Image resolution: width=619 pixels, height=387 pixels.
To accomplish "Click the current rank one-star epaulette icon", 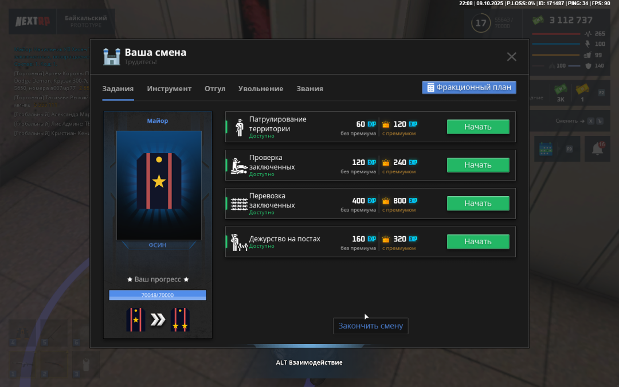I will coord(136,320).
